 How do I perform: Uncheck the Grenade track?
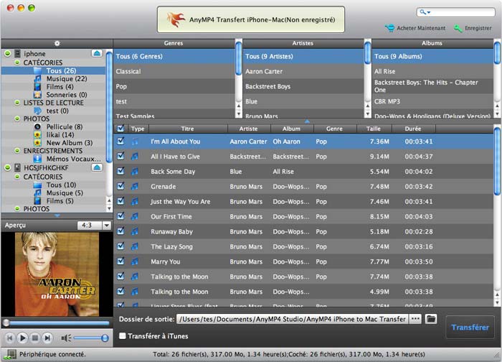120,186
